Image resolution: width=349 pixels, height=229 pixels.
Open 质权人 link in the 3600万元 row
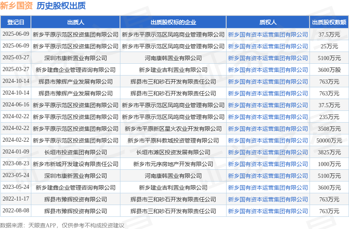click(x=268, y=188)
